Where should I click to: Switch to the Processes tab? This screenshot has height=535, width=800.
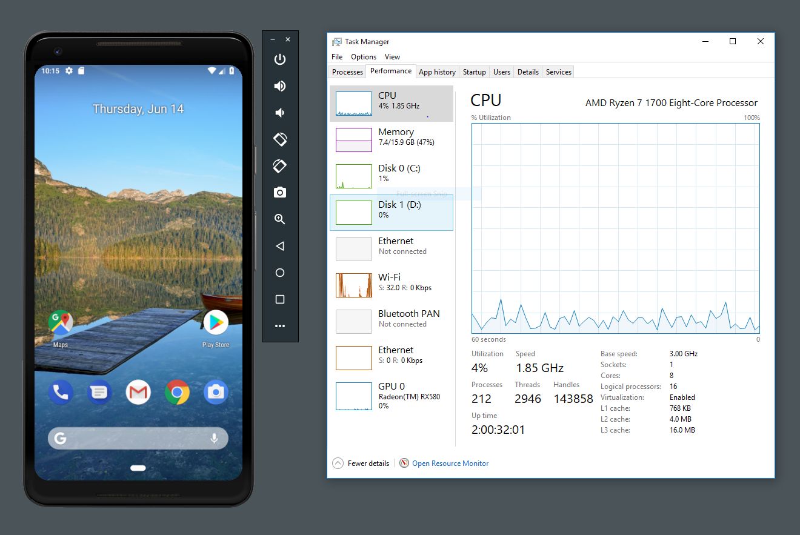[x=347, y=71]
